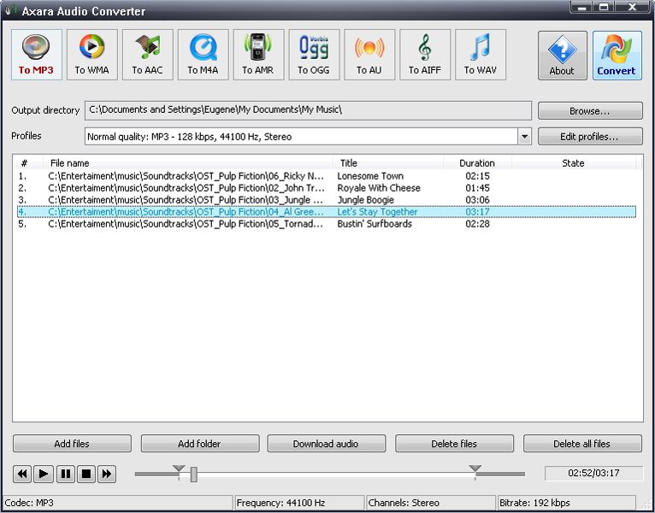The image size is (655, 513).
Task: Click the left trim marker triangle
Action: [x=179, y=469]
